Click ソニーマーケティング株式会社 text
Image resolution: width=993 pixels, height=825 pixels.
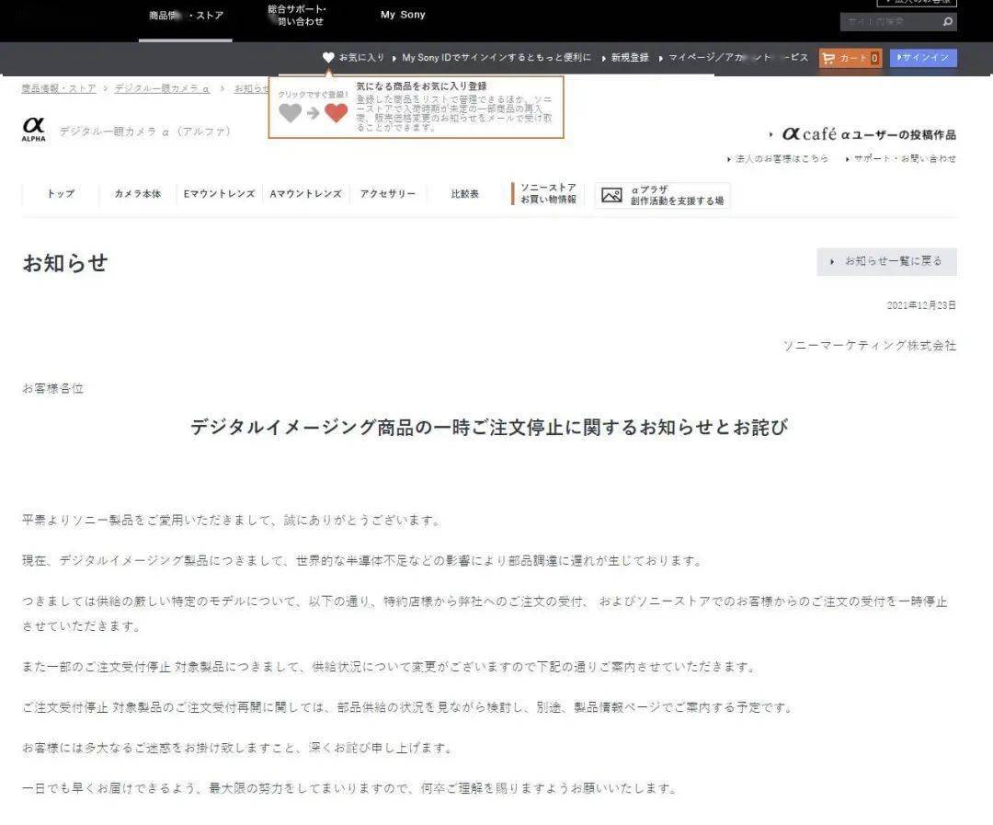tap(870, 345)
